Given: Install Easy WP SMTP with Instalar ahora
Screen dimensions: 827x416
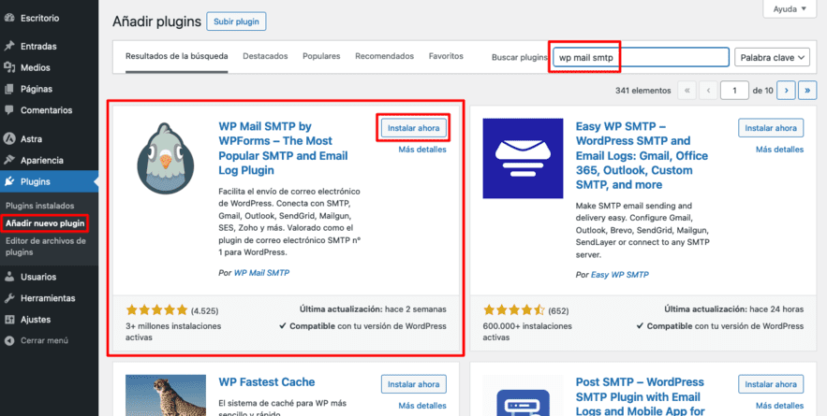Looking at the screenshot, I should pos(771,127).
